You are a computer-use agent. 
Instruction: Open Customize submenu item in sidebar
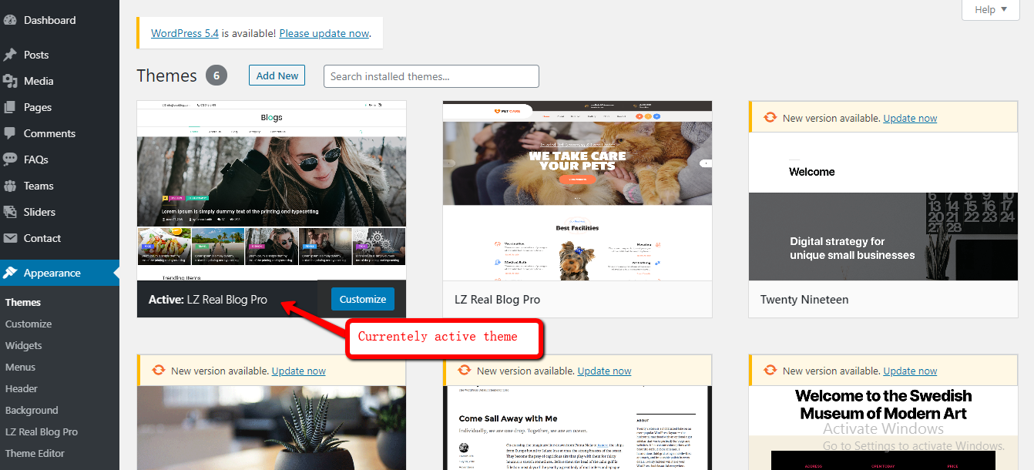tap(29, 324)
